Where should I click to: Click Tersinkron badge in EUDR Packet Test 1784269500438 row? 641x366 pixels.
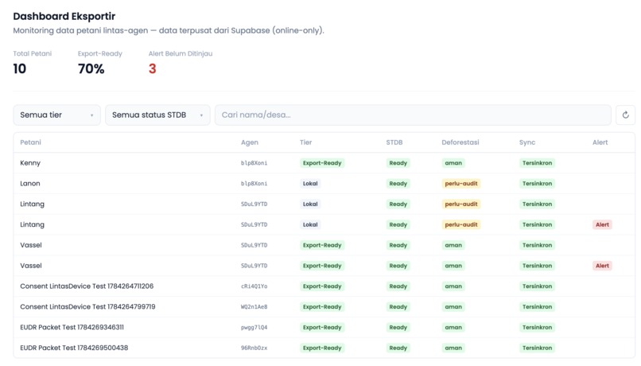click(537, 348)
